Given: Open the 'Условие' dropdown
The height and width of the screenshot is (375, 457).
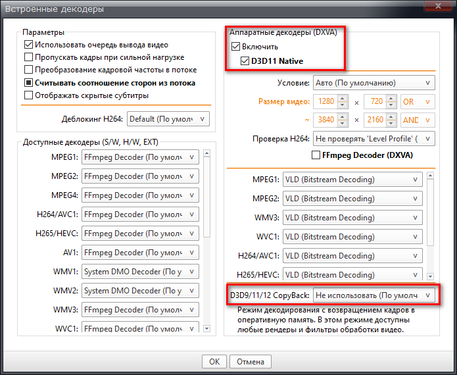Looking at the screenshot, I should tap(374, 83).
